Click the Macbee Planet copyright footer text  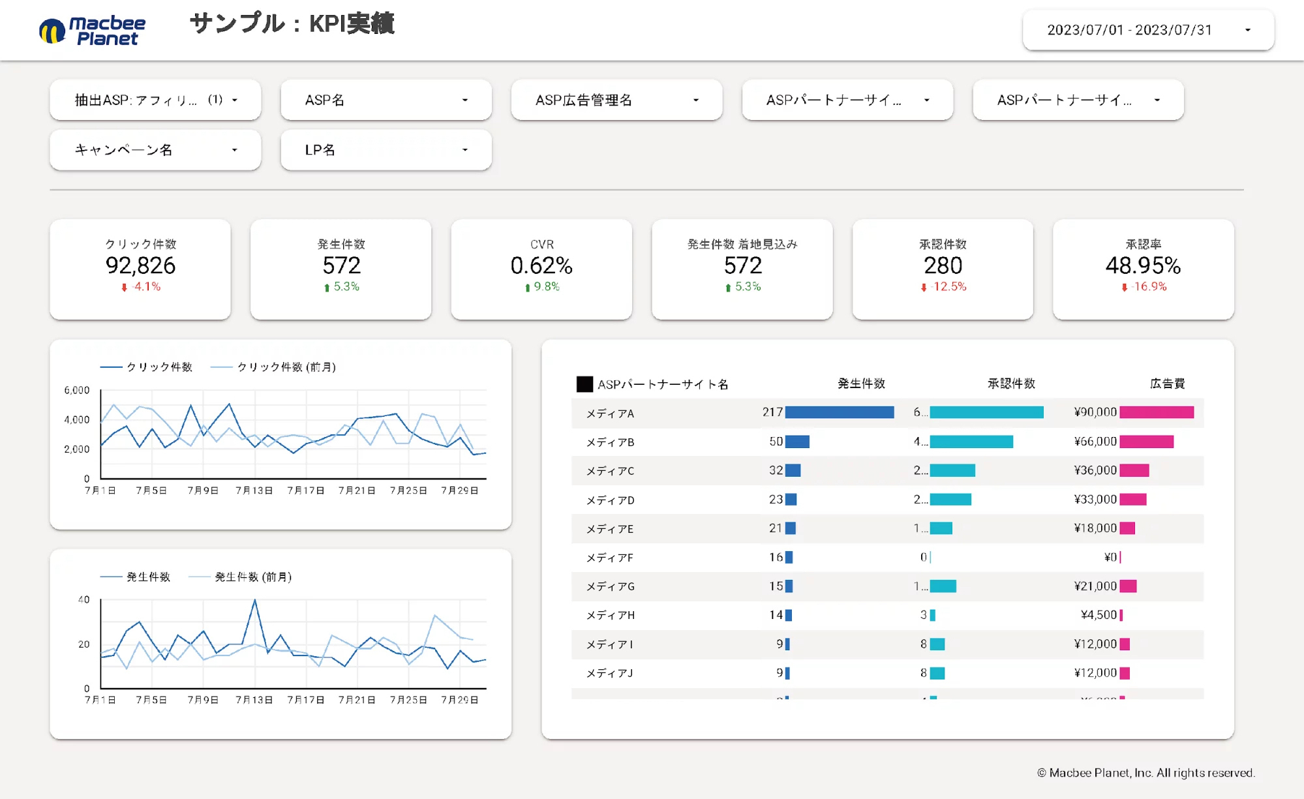point(1146,773)
